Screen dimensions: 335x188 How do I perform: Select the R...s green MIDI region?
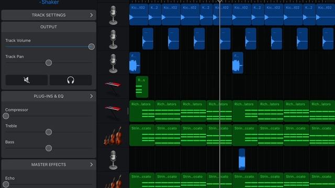coord(142,87)
